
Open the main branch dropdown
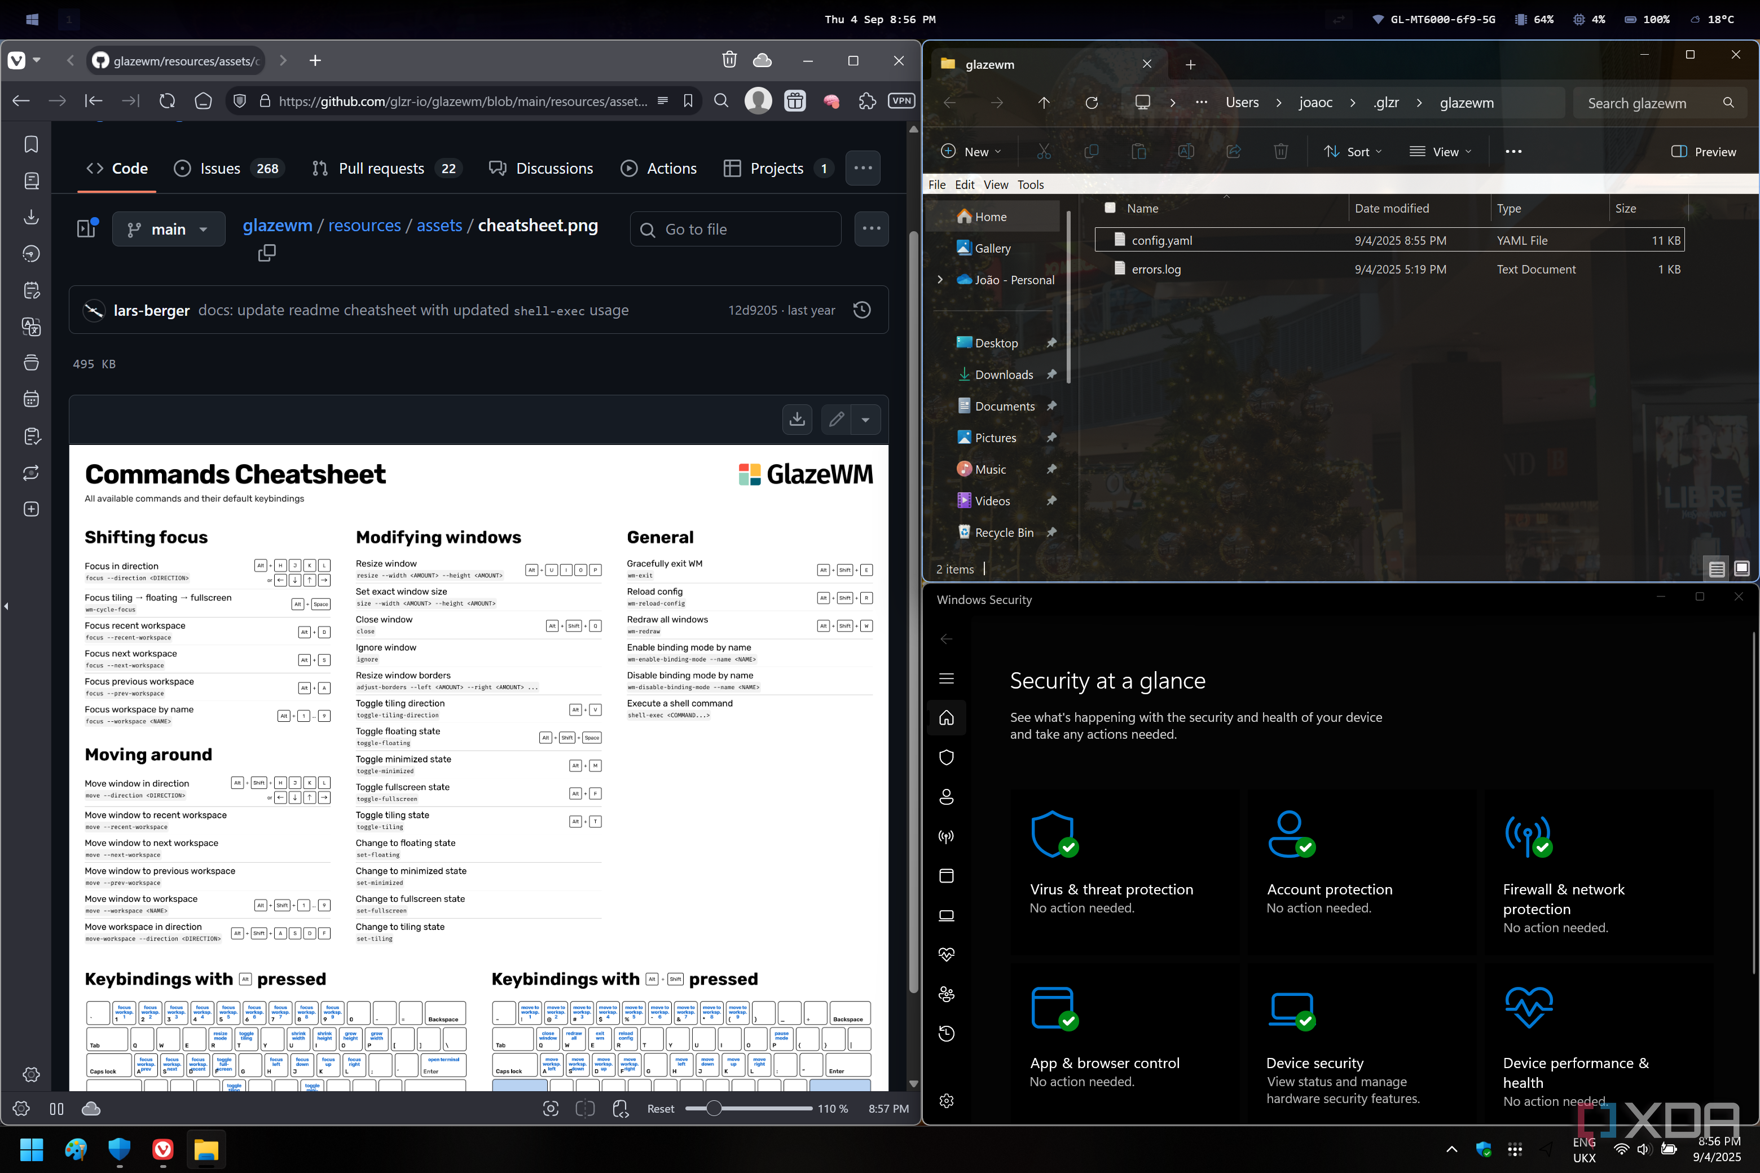point(168,229)
